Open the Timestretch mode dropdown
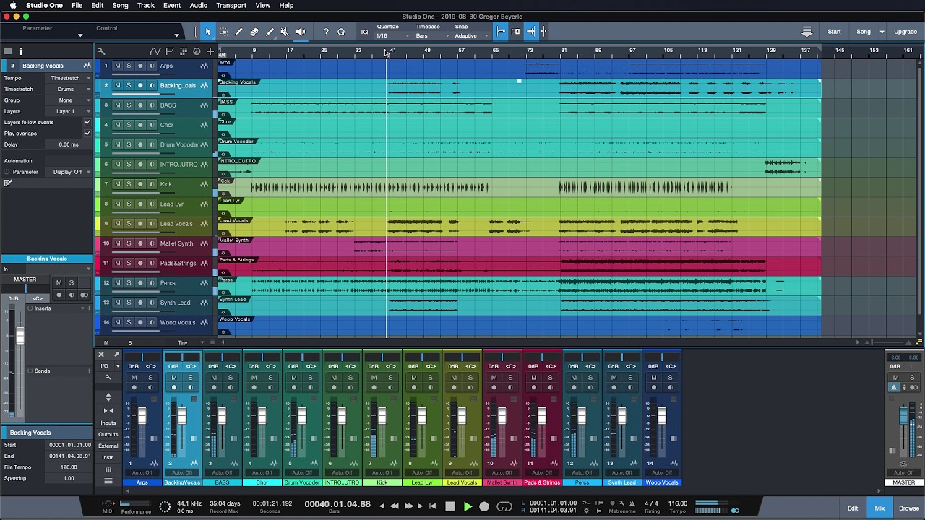 pyautogui.click(x=70, y=89)
